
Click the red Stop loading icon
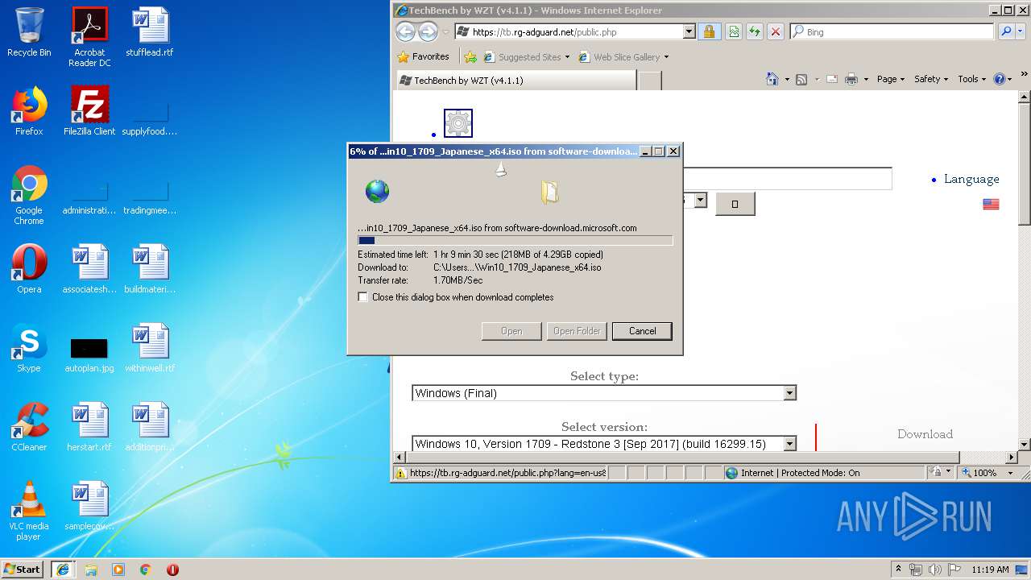[776, 31]
